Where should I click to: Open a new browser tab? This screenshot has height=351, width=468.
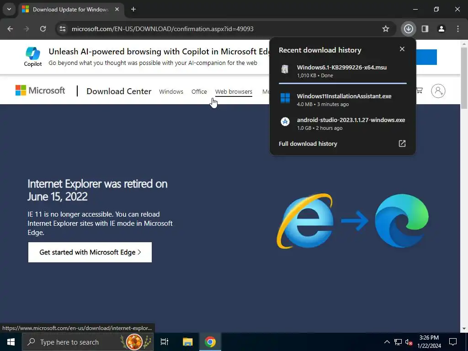[x=133, y=9]
